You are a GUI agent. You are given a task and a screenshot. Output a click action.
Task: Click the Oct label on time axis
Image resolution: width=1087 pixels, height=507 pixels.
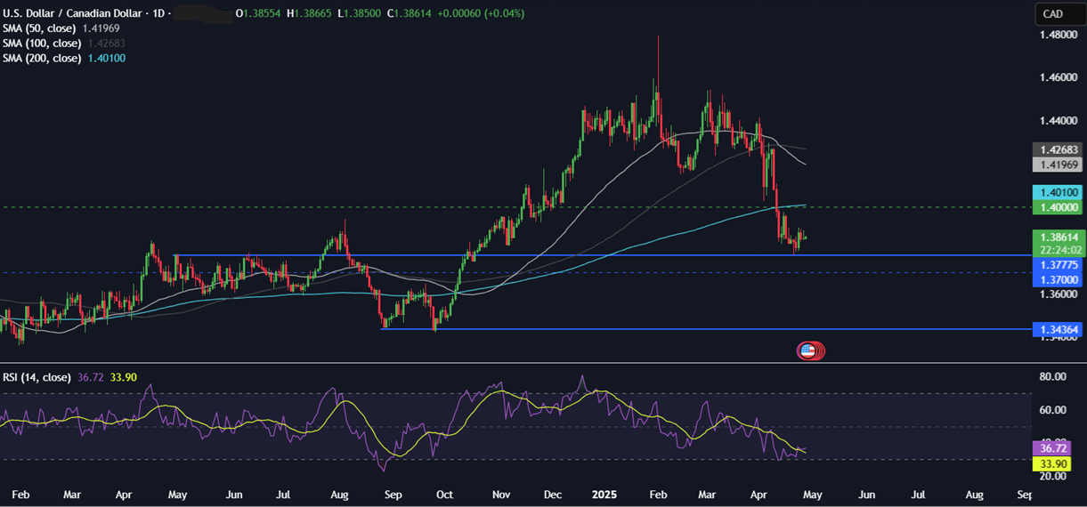(x=444, y=494)
